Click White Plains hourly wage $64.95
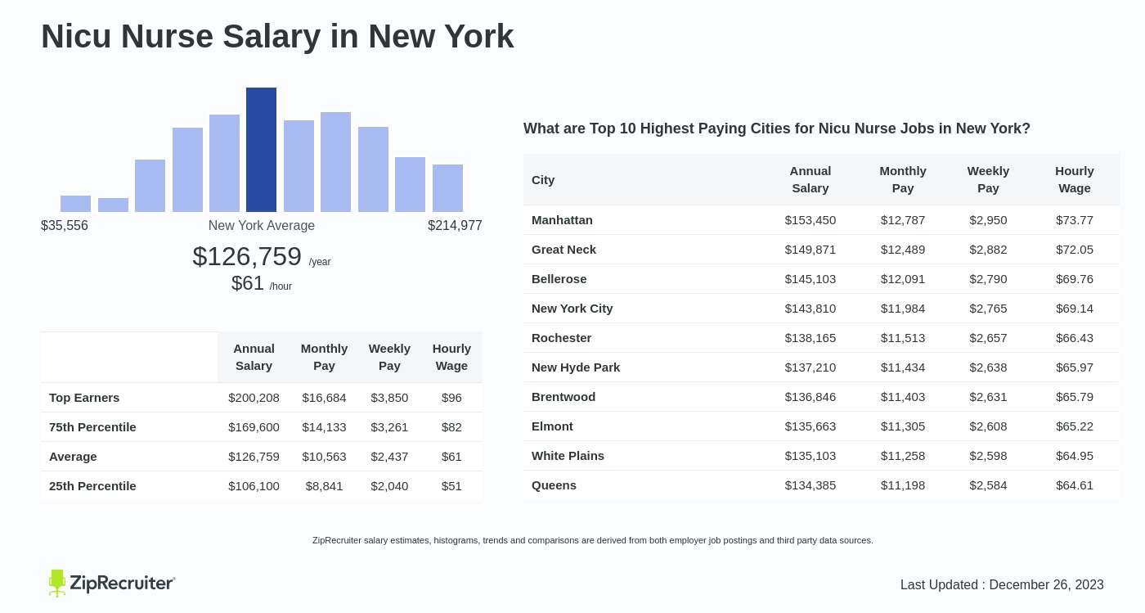Viewport: 1145px width, 613px height. click(1075, 455)
